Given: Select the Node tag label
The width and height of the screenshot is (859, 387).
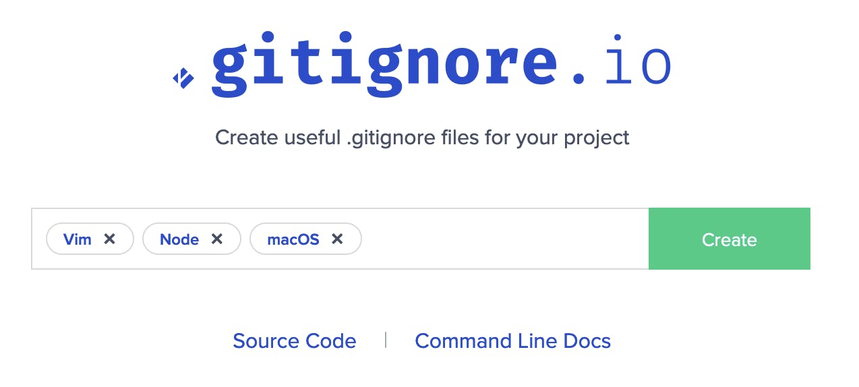Looking at the screenshot, I should point(179,239).
